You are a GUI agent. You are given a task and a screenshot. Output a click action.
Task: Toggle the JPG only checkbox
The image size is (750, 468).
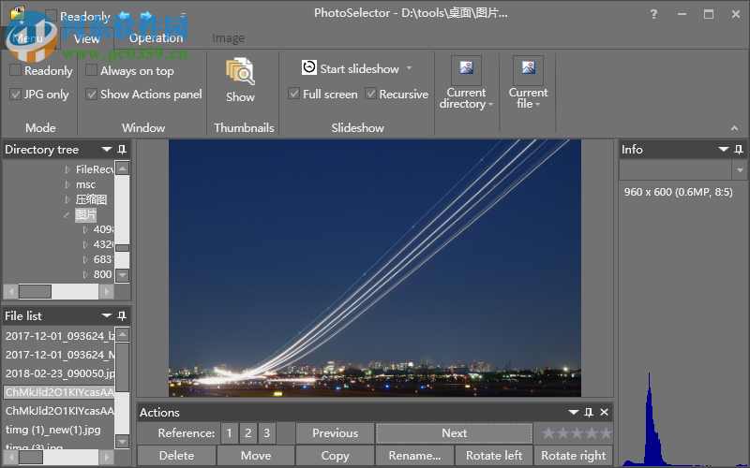15,95
